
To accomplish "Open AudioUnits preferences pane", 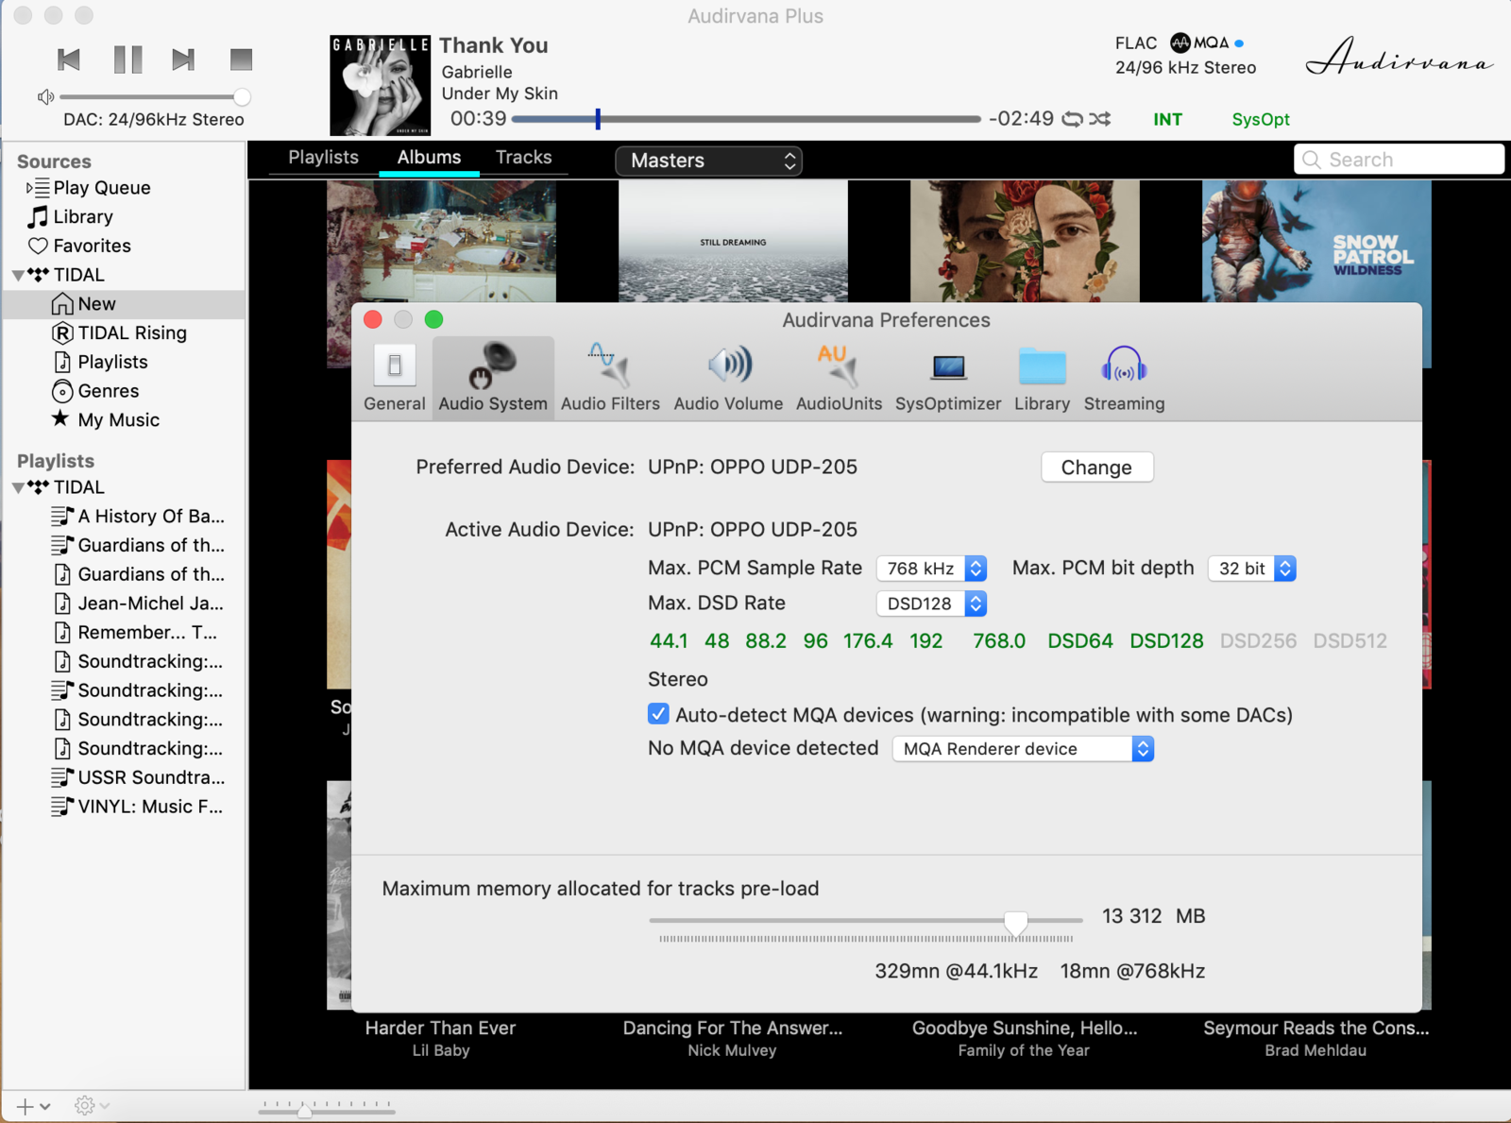I will pyautogui.click(x=839, y=378).
